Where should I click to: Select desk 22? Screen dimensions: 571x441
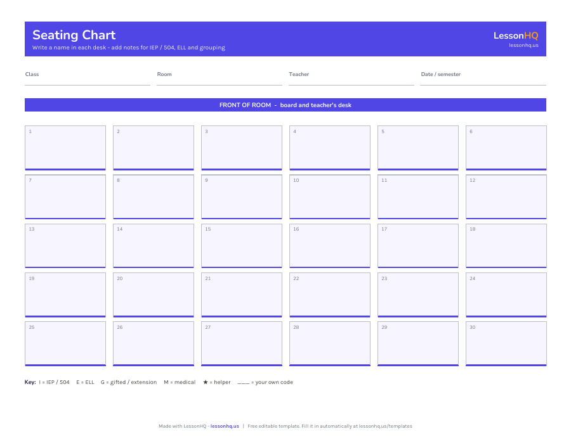[329, 295]
